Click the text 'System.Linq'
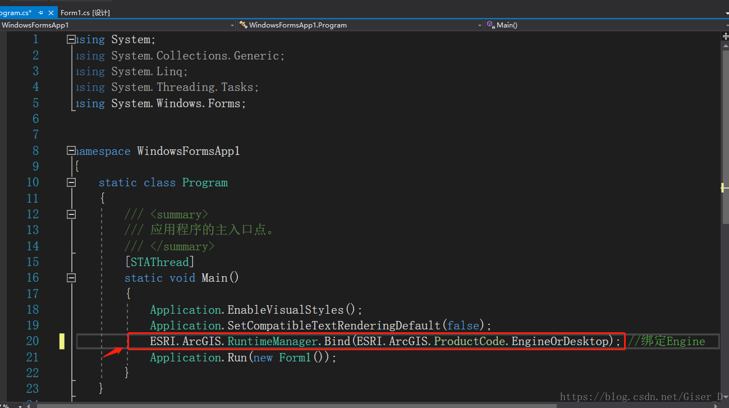The width and height of the screenshot is (729, 408). pyautogui.click(x=147, y=72)
